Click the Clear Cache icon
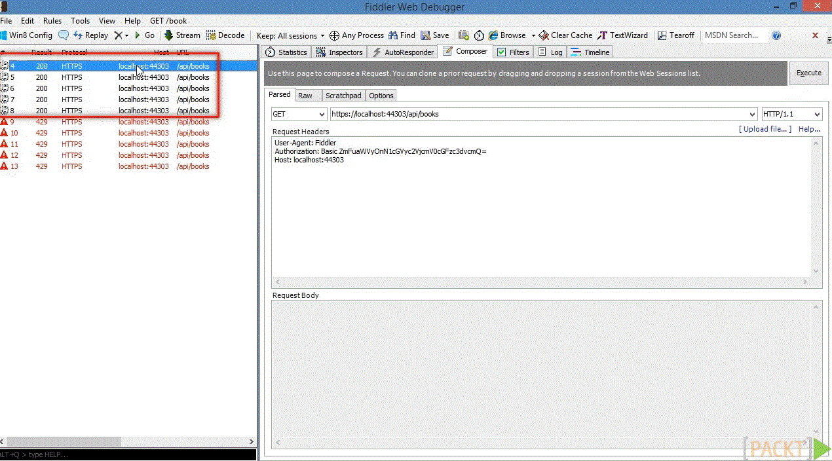832x461 pixels. pos(544,35)
